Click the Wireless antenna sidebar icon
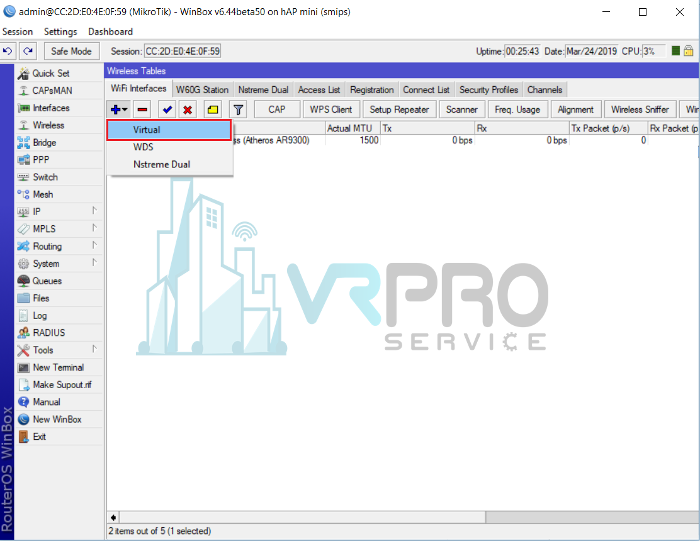Viewport: 700px width, 541px height. click(x=23, y=125)
